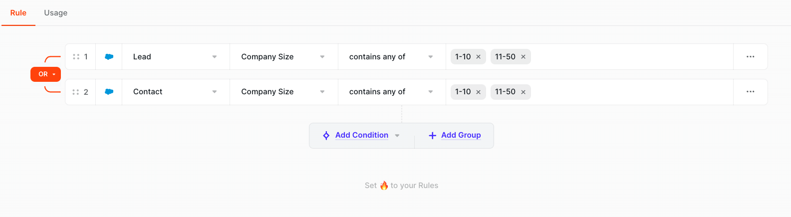Click the Salesforce cloud icon in row 1
The width and height of the screenshot is (791, 217).
109,57
